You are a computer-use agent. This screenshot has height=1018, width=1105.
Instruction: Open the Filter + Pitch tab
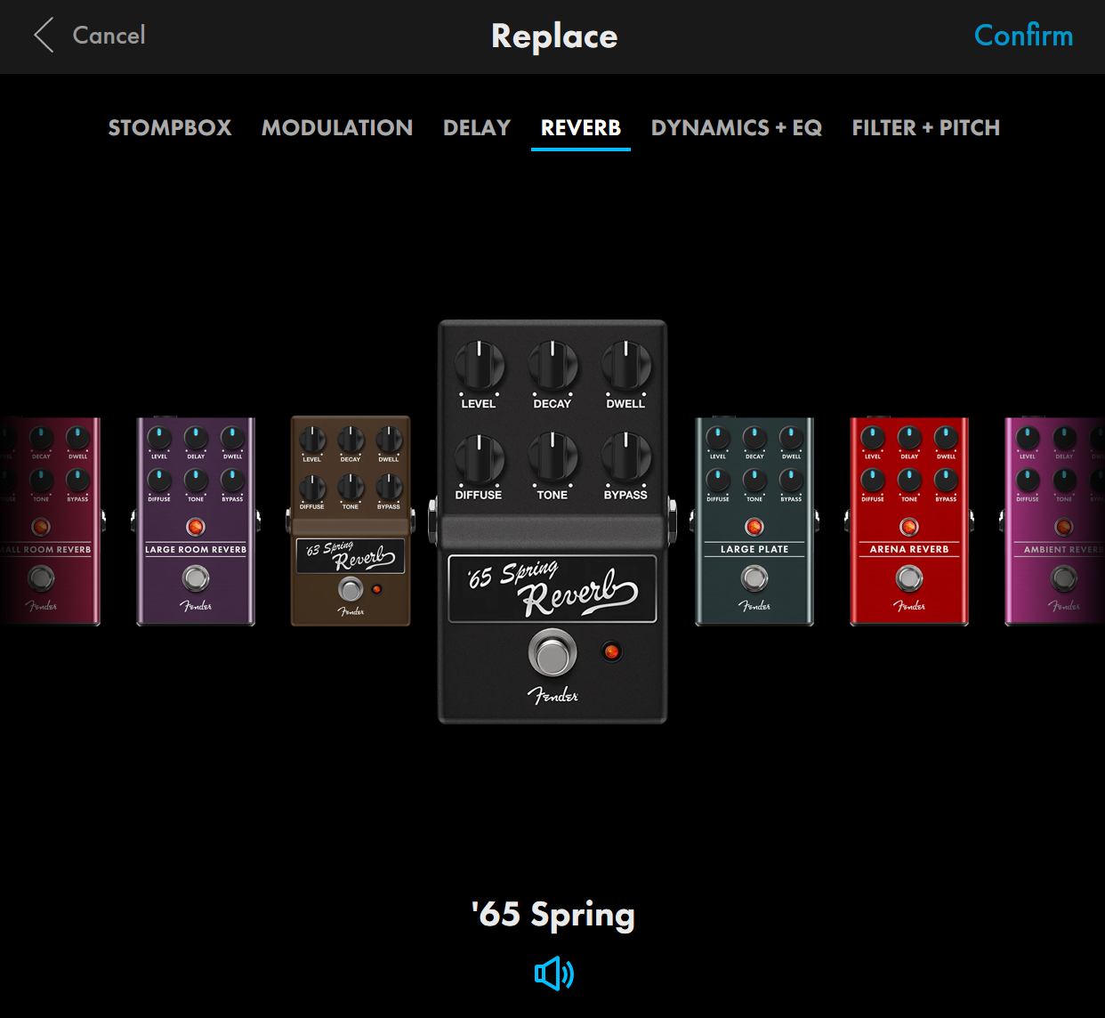926,128
